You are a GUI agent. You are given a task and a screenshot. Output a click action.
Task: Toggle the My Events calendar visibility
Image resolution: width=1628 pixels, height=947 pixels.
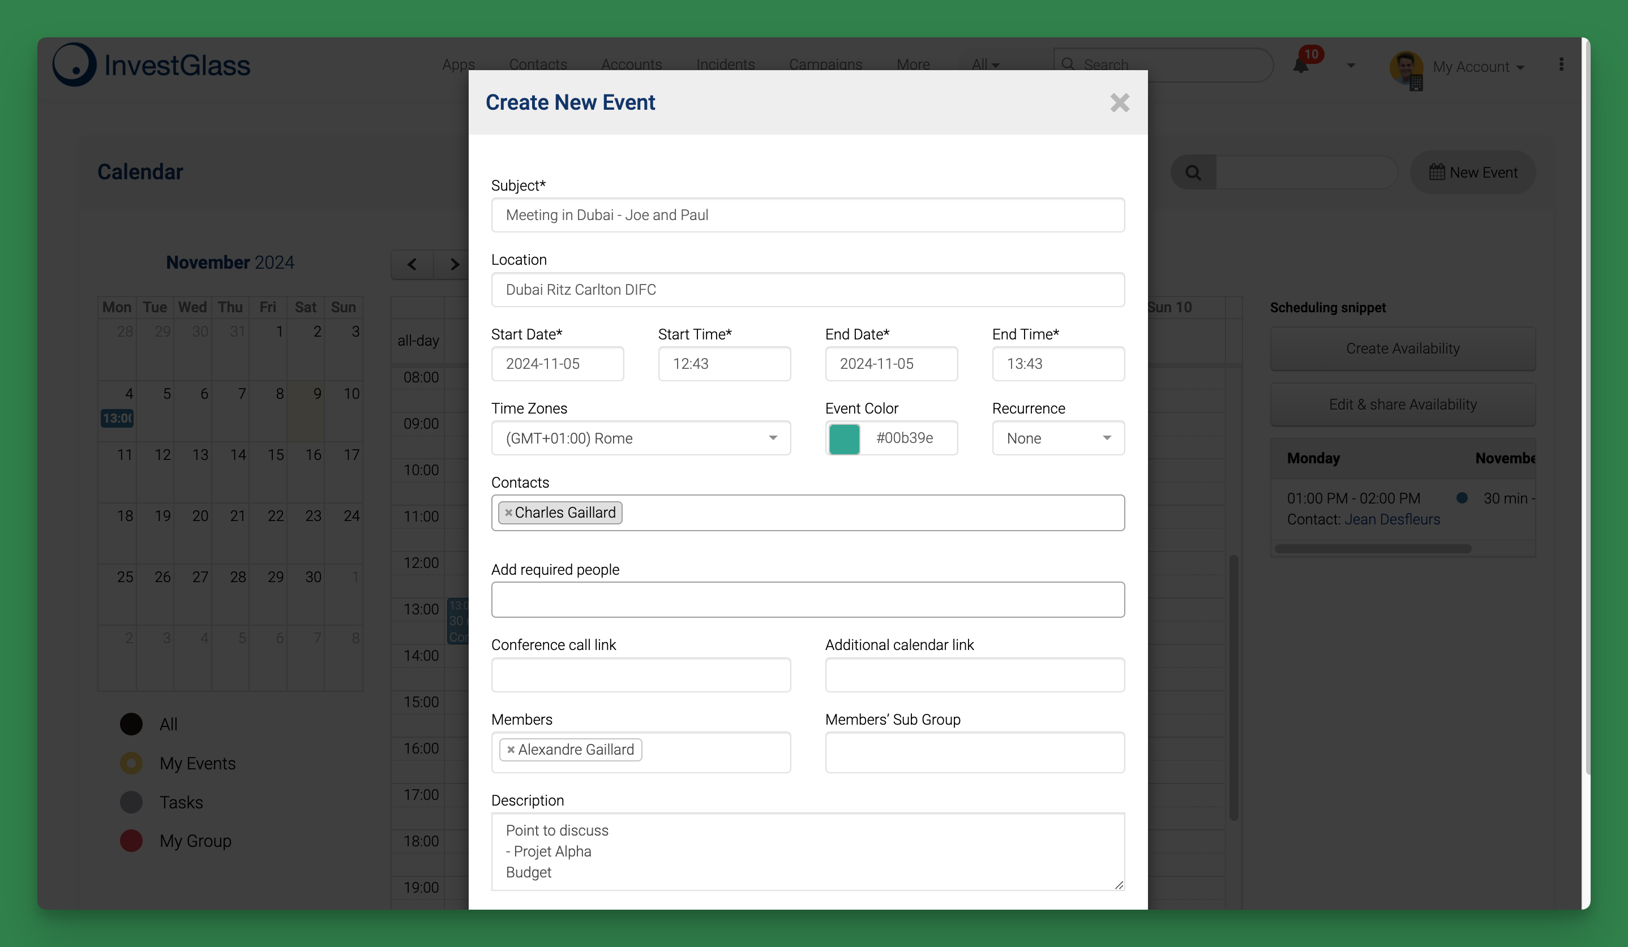point(131,762)
